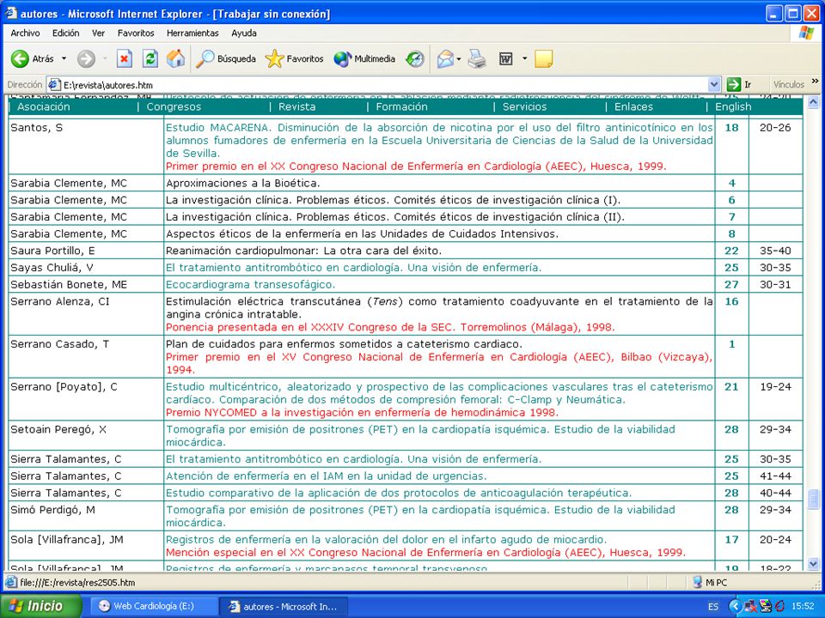This screenshot has width=825, height=618.
Task: Select author name "Saura Portillo, E"
Action: pos(52,251)
